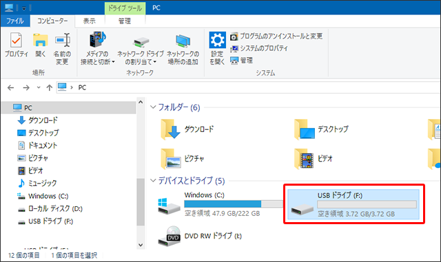
Task: Select ピクチャ in the navigation pane
Action: point(32,157)
